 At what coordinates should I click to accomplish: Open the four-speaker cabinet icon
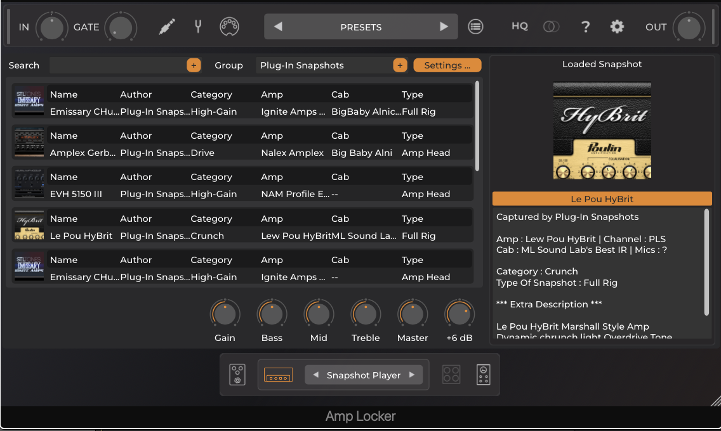451,375
